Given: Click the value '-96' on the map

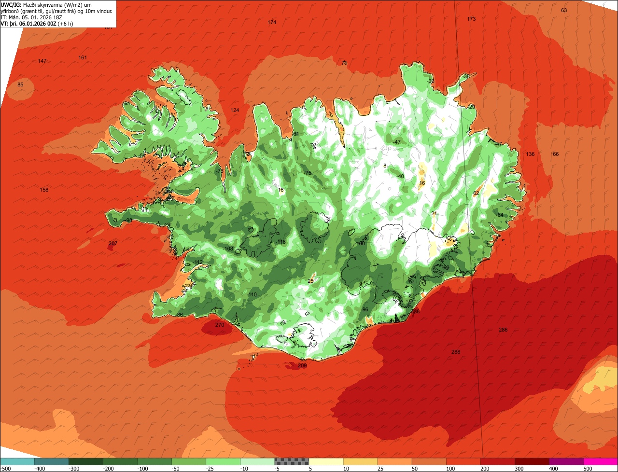Looking at the screenshot, I should (365, 309).
